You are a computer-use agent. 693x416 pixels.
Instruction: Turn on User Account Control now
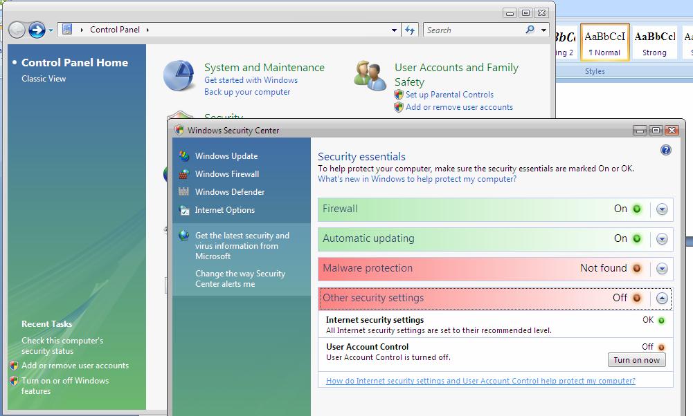636,360
